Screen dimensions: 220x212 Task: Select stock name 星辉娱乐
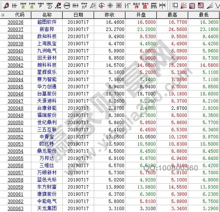(47, 72)
